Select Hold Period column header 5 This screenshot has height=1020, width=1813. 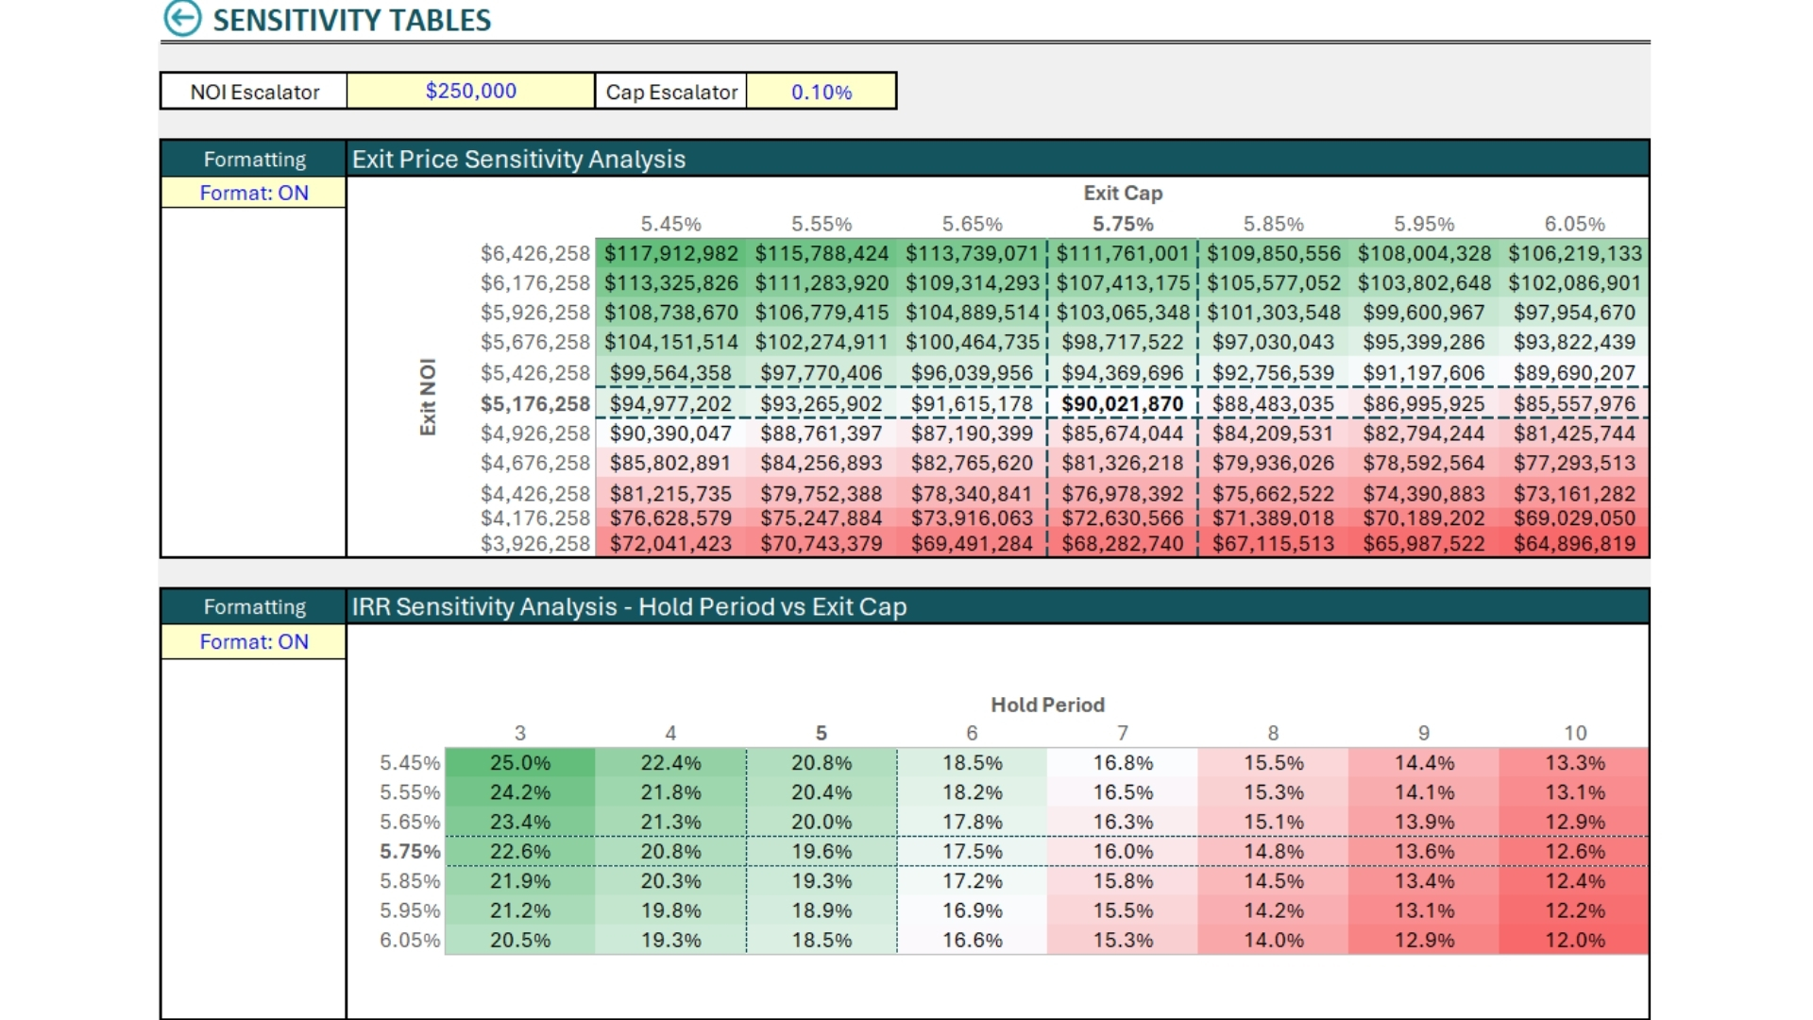click(x=821, y=733)
